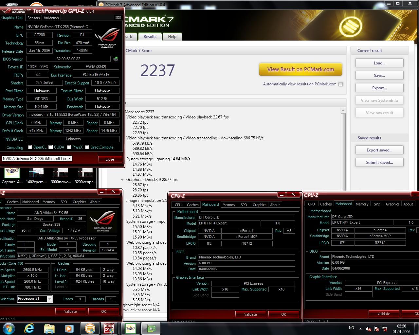This screenshot has height=335, width=419.
Task: Click OK in middle CPU-Z
Action: [x=283, y=314]
